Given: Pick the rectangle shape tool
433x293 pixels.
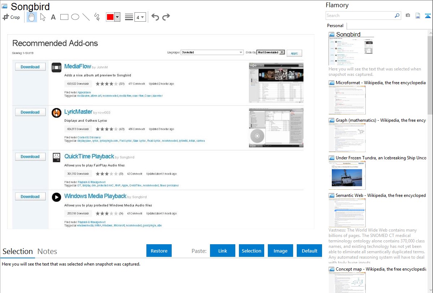Looking at the screenshot, I should [64, 17].
